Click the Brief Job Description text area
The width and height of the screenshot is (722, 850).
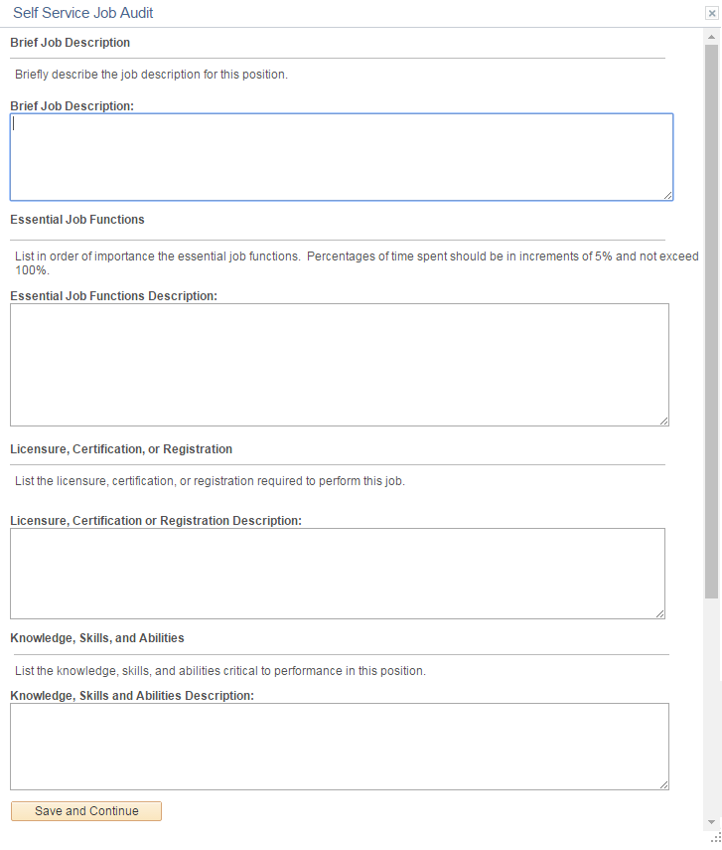tap(341, 156)
